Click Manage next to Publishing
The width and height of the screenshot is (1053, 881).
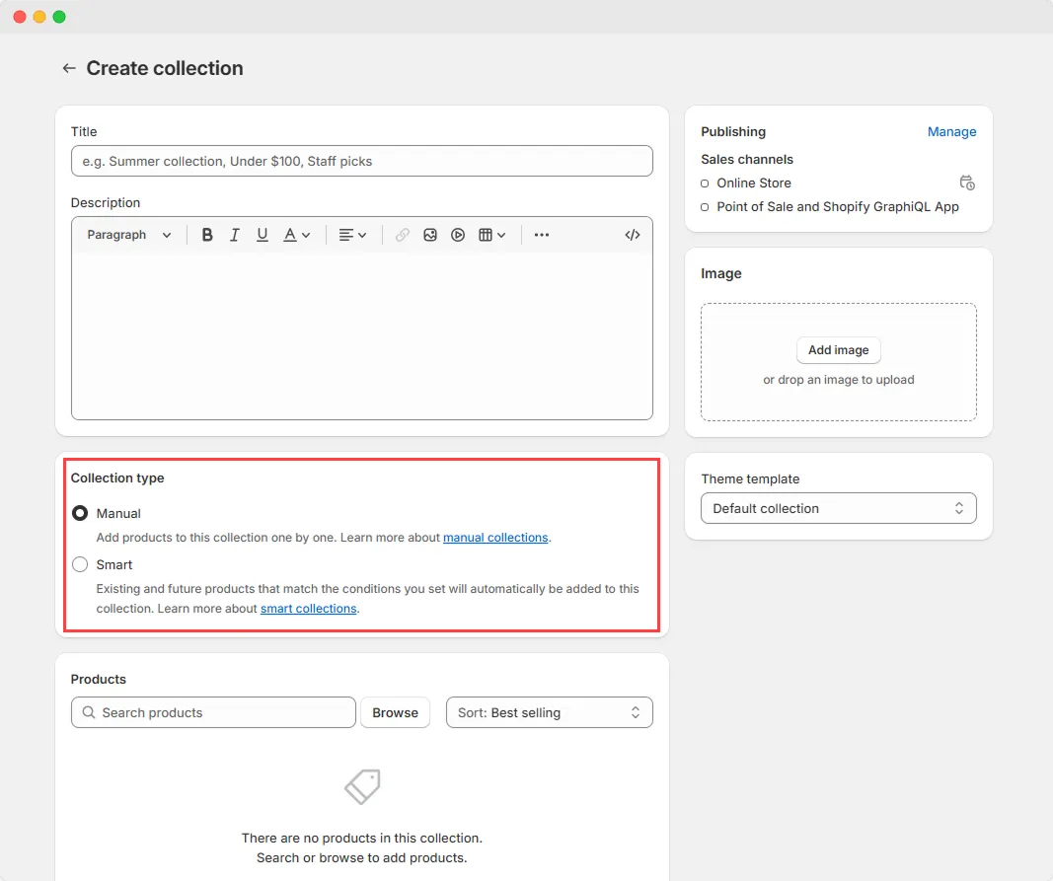tap(951, 131)
